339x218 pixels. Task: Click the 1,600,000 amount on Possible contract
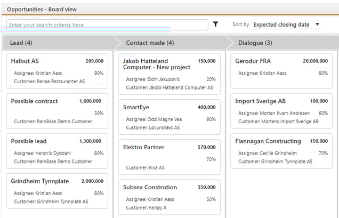tap(91, 101)
